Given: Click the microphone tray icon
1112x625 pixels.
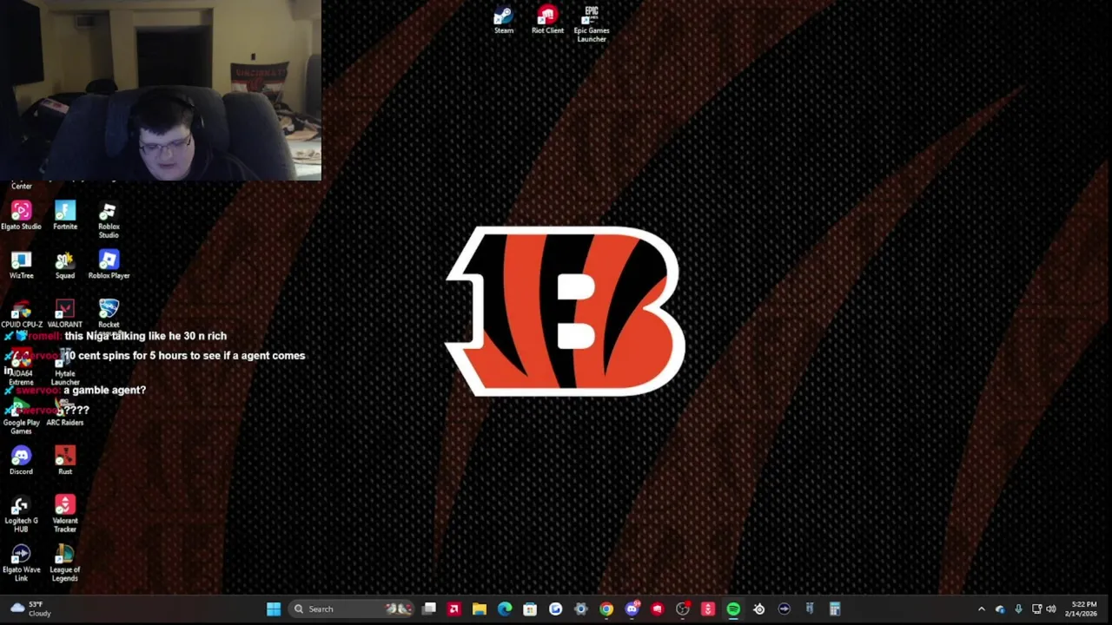Looking at the screenshot, I should (1018, 609).
